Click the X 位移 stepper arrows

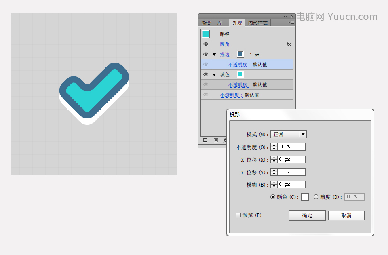coord(274,159)
